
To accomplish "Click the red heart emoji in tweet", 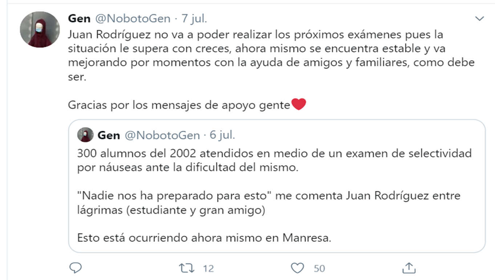I will tap(299, 105).
